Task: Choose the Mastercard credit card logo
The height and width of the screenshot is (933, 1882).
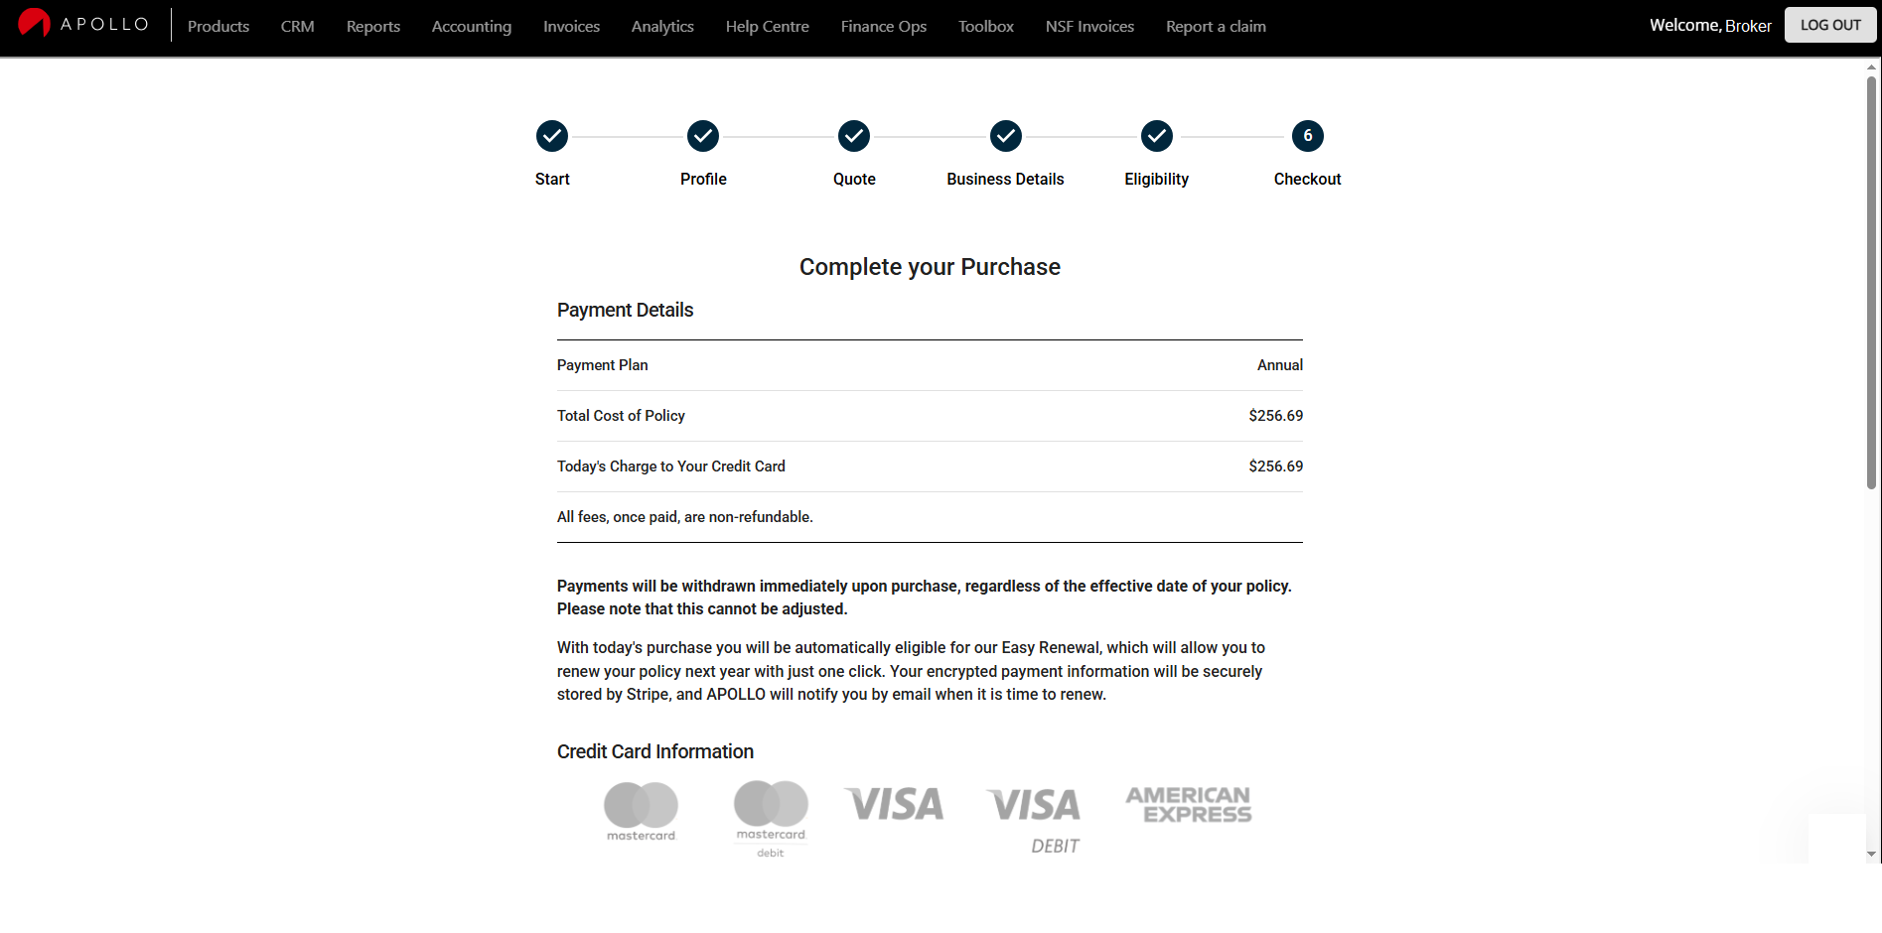Action: pos(641,811)
